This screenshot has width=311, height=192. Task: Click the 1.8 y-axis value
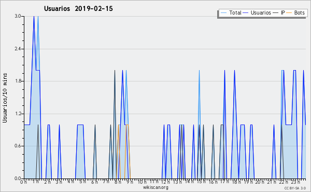(18, 81)
